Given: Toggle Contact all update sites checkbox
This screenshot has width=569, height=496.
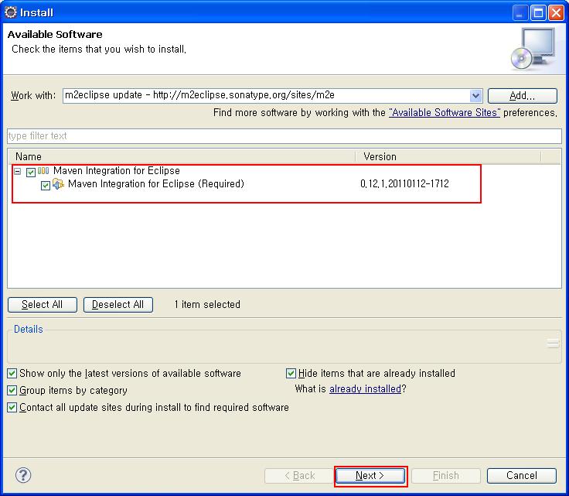Looking at the screenshot, I should click(12, 408).
